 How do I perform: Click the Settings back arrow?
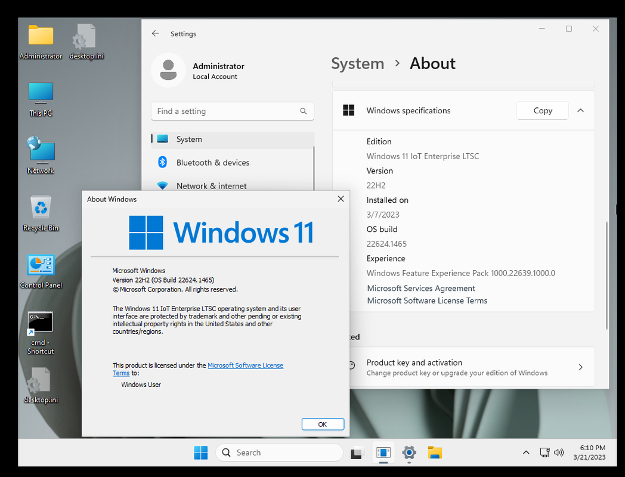click(x=156, y=34)
